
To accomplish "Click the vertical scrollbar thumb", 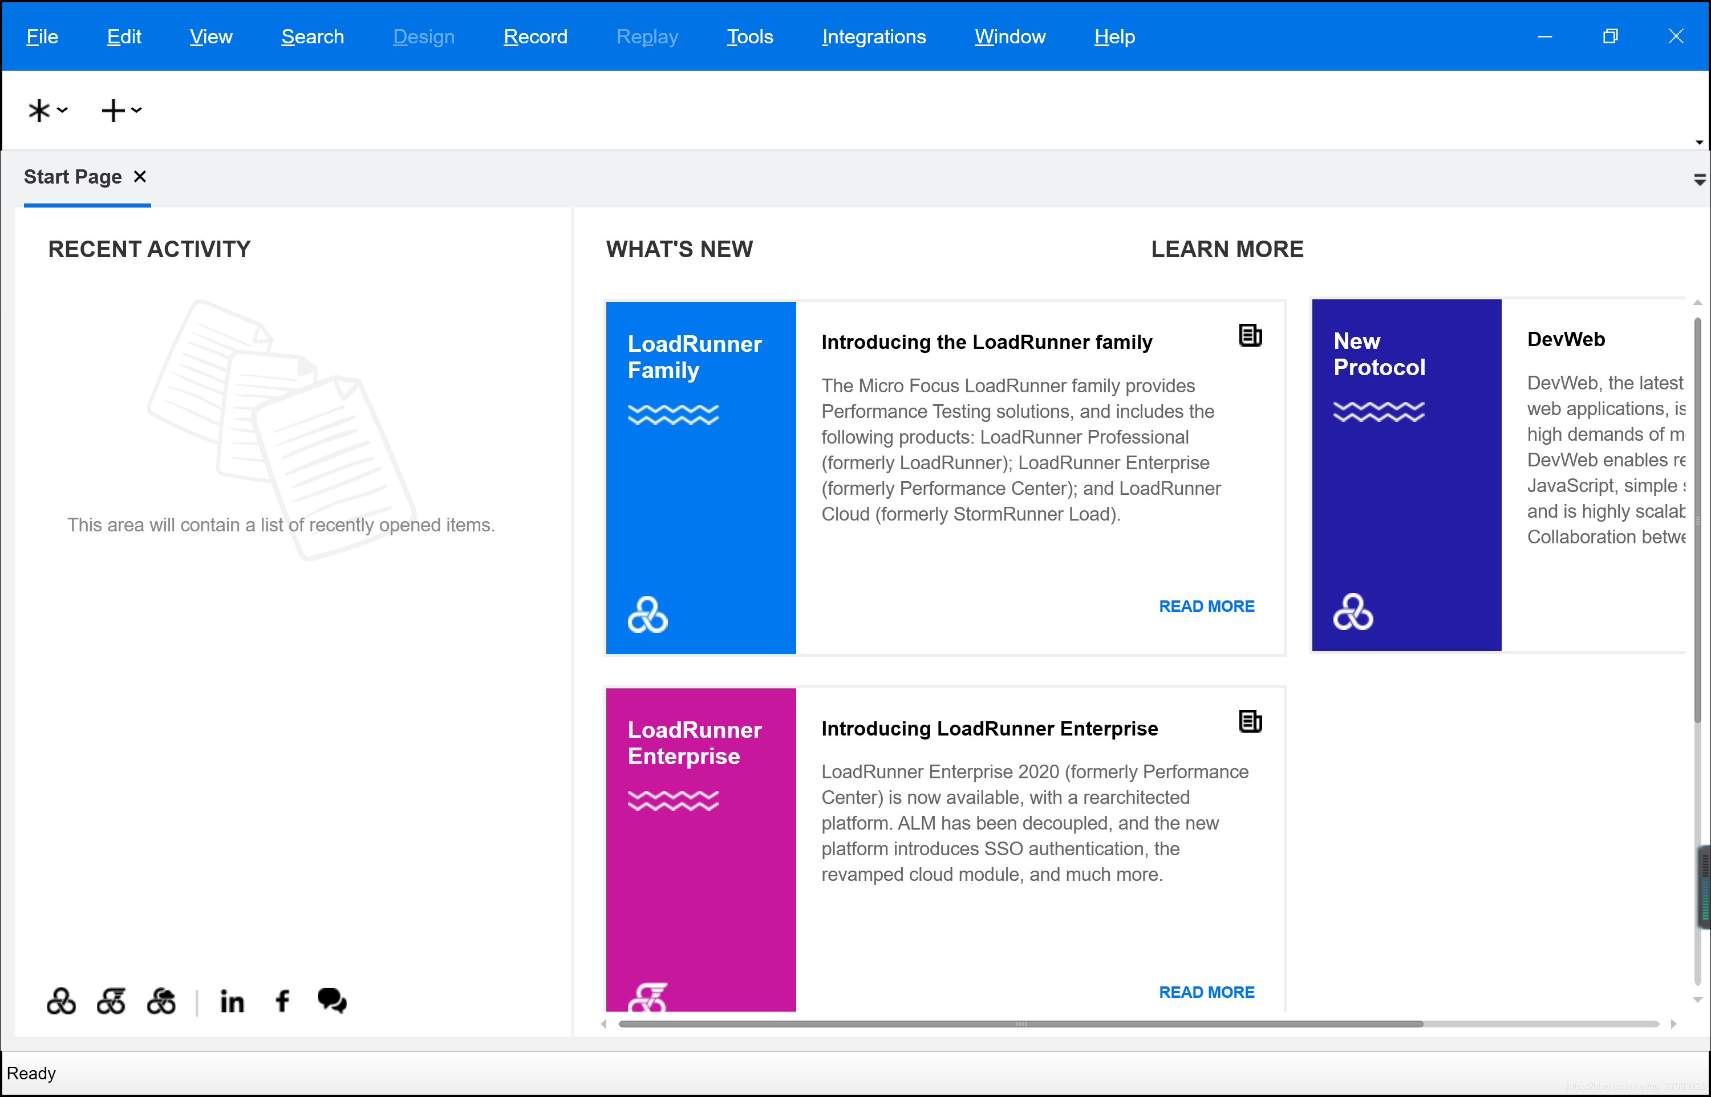I will click(x=1698, y=520).
